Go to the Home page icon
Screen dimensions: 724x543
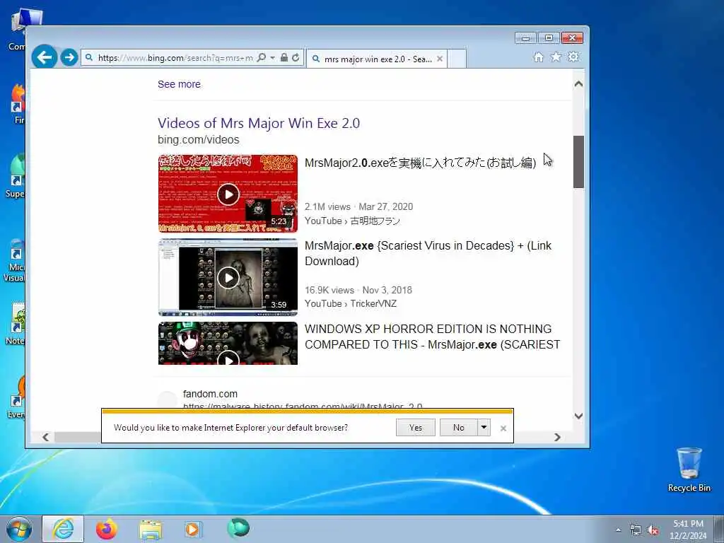[x=538, y=57]
